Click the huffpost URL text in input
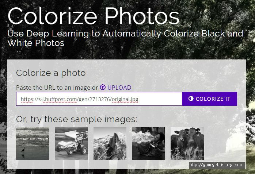Viewport: 255px width, 174px height. click(80, 99)
